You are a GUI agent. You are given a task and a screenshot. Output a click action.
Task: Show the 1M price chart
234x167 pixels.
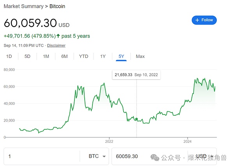point(46,56)
